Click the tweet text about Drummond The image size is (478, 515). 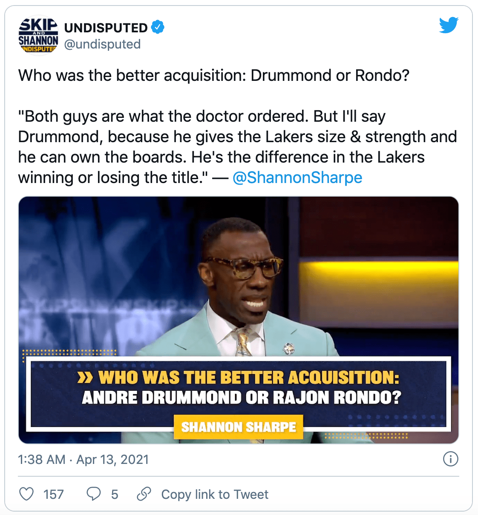tap(237, 147)
